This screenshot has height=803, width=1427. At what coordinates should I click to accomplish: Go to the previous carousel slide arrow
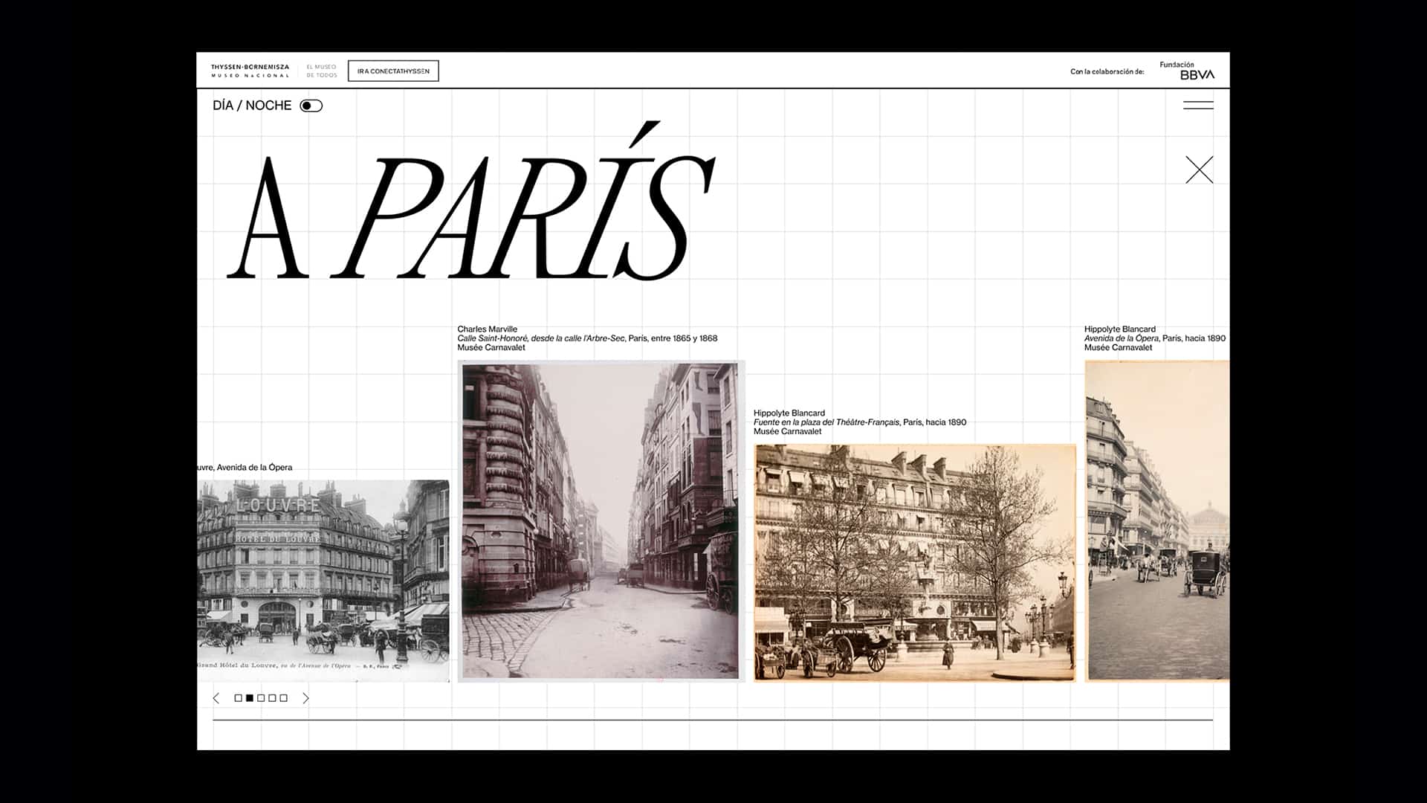tap(216, 698)
